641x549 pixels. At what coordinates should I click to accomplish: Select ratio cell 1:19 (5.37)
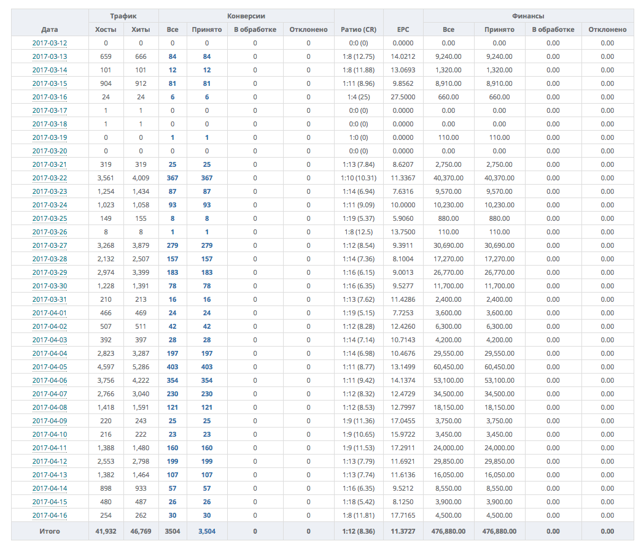pyautogui.click(x=359, y=218)
